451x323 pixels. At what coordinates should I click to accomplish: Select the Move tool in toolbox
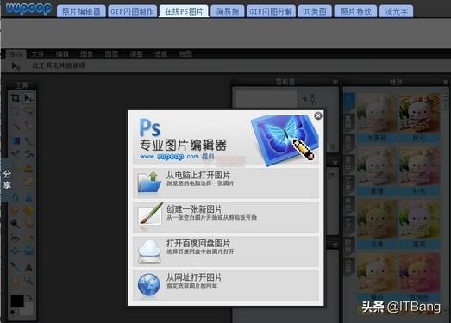pyautogui.click(x=28, y=98)
